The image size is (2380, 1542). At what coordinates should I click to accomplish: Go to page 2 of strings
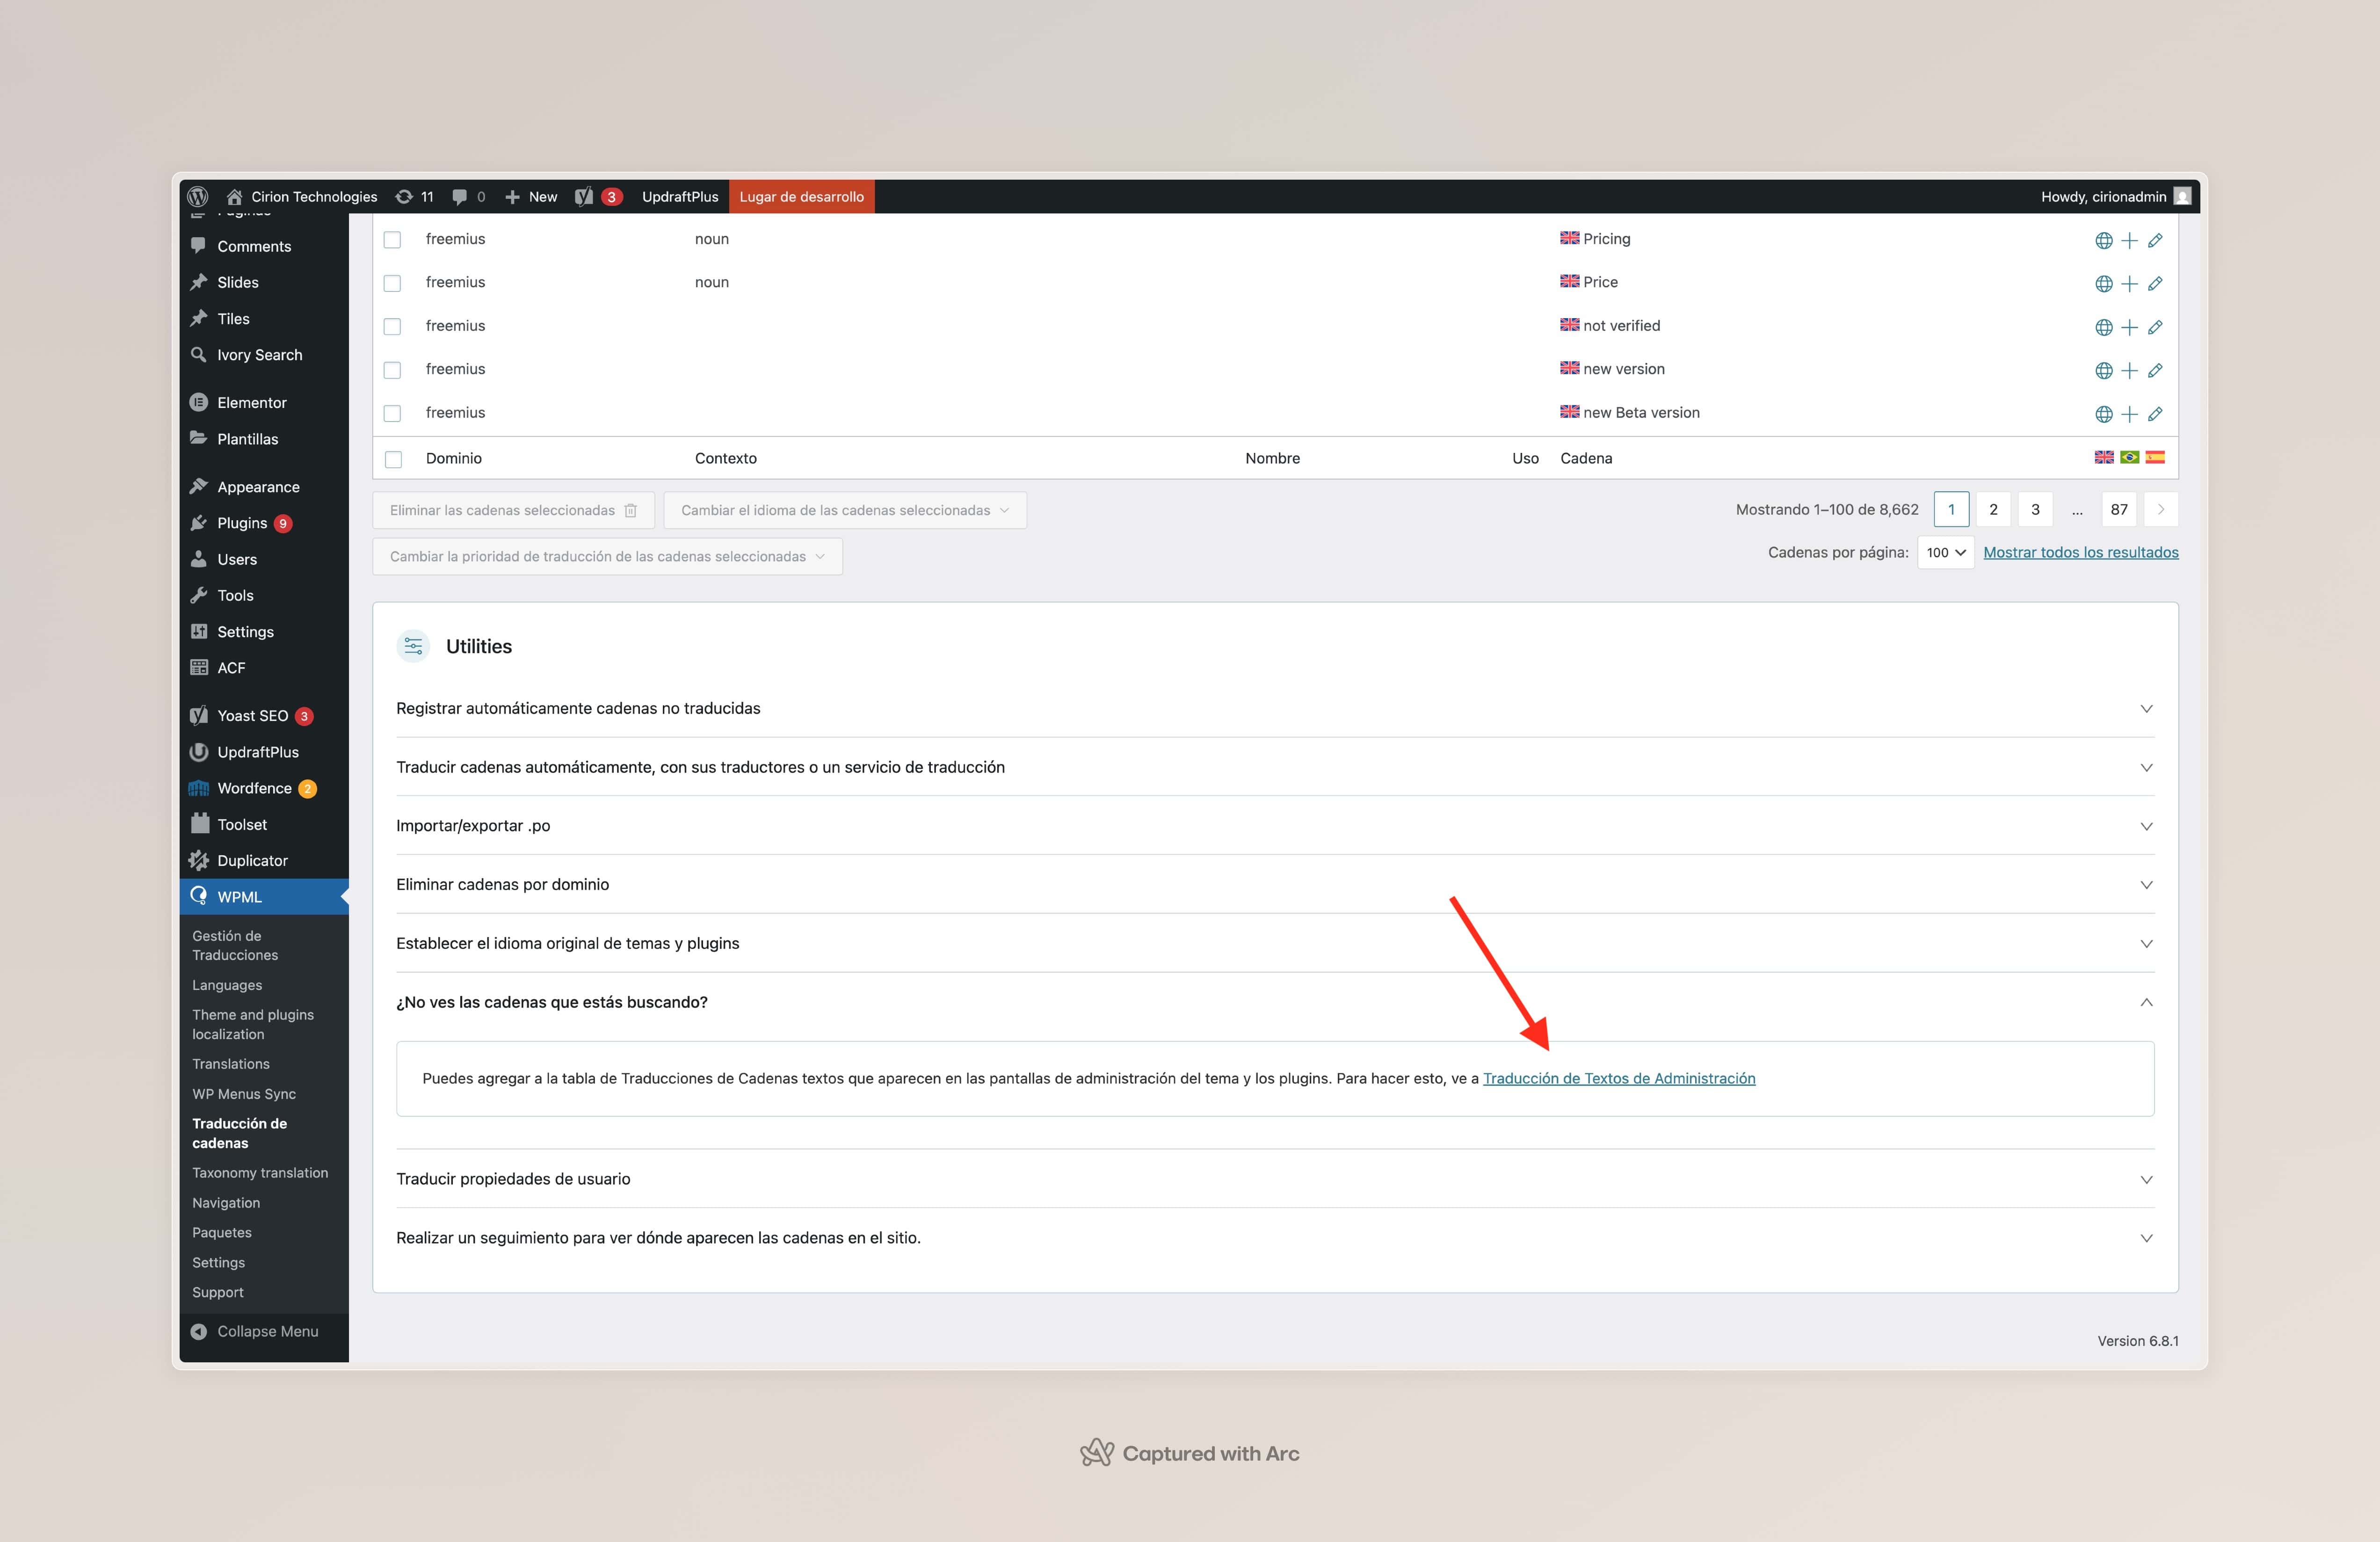tap(1993, 510)
